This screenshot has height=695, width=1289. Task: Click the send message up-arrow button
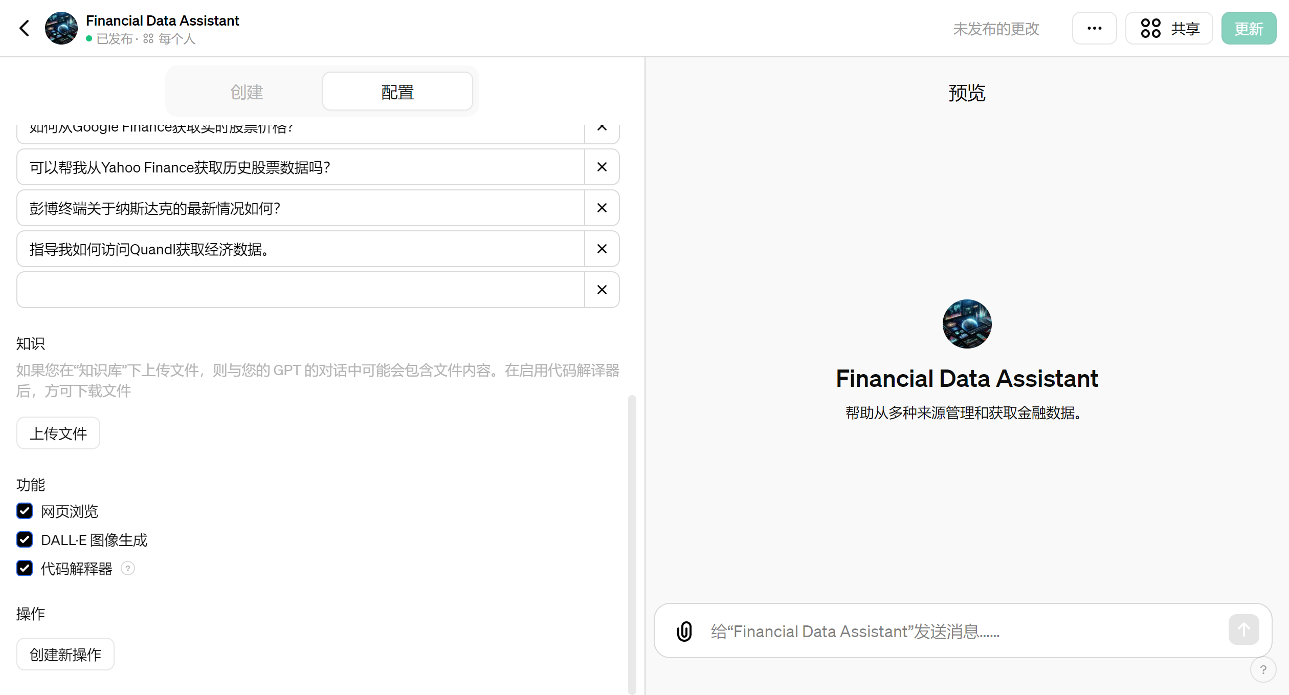pos(1244,629)
